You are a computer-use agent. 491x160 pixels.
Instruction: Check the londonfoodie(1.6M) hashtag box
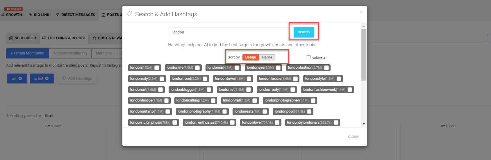click(295, 79)
